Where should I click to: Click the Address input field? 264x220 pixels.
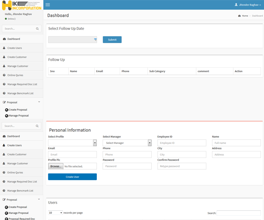coord(236,154)
